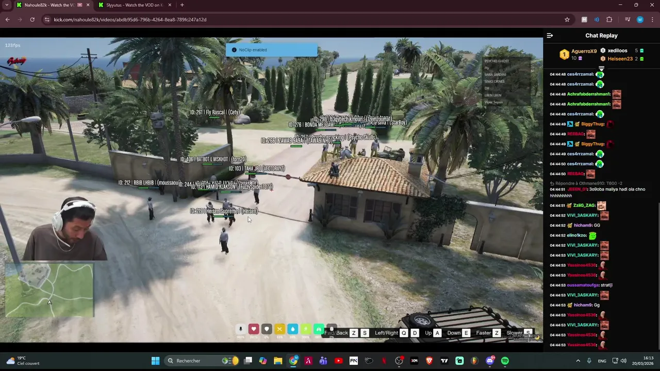Reload the Kick page
The width and height of the screenshot is (660, 371).
tap(32, 20)
